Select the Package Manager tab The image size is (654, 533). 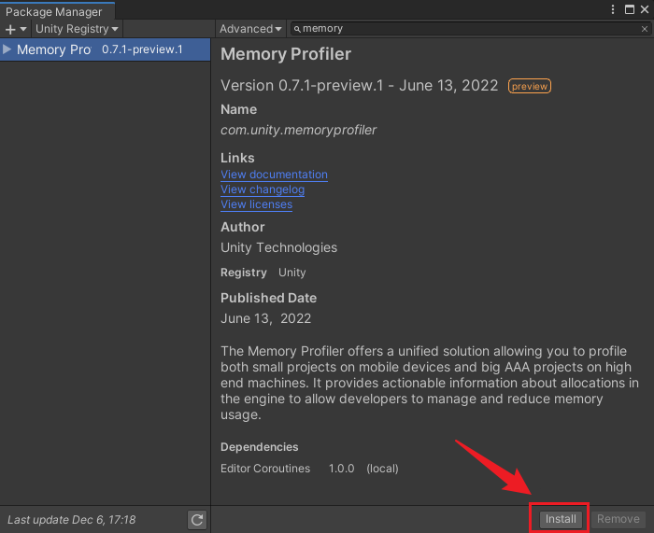point(58,11)
